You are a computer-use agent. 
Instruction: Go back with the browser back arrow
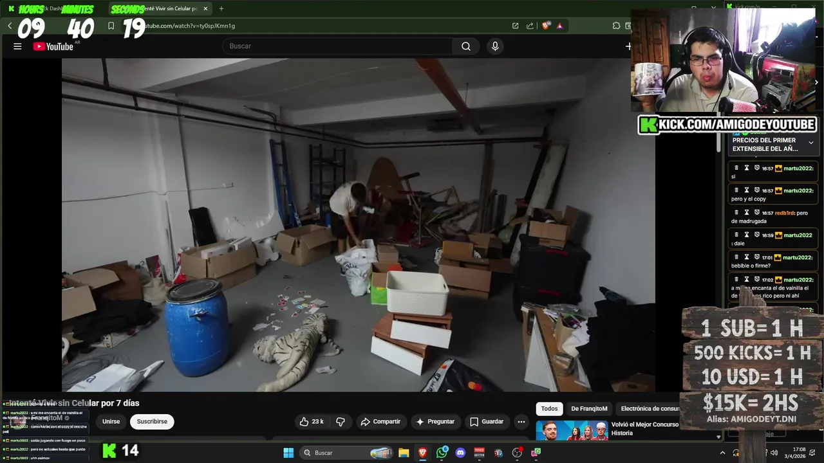pos(10,26)
